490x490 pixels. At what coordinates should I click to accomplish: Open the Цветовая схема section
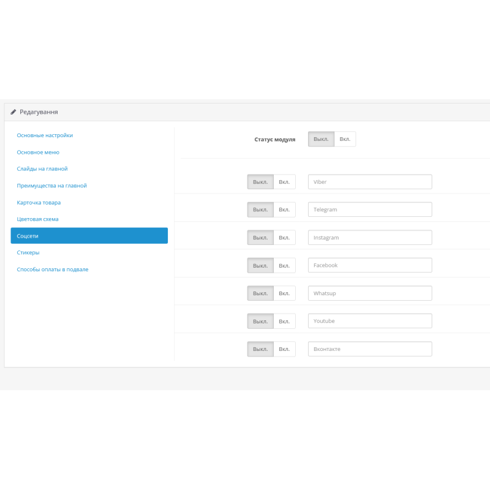pos(41,219)
